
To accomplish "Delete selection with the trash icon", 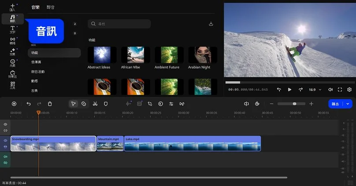I will tap(50, 104).
